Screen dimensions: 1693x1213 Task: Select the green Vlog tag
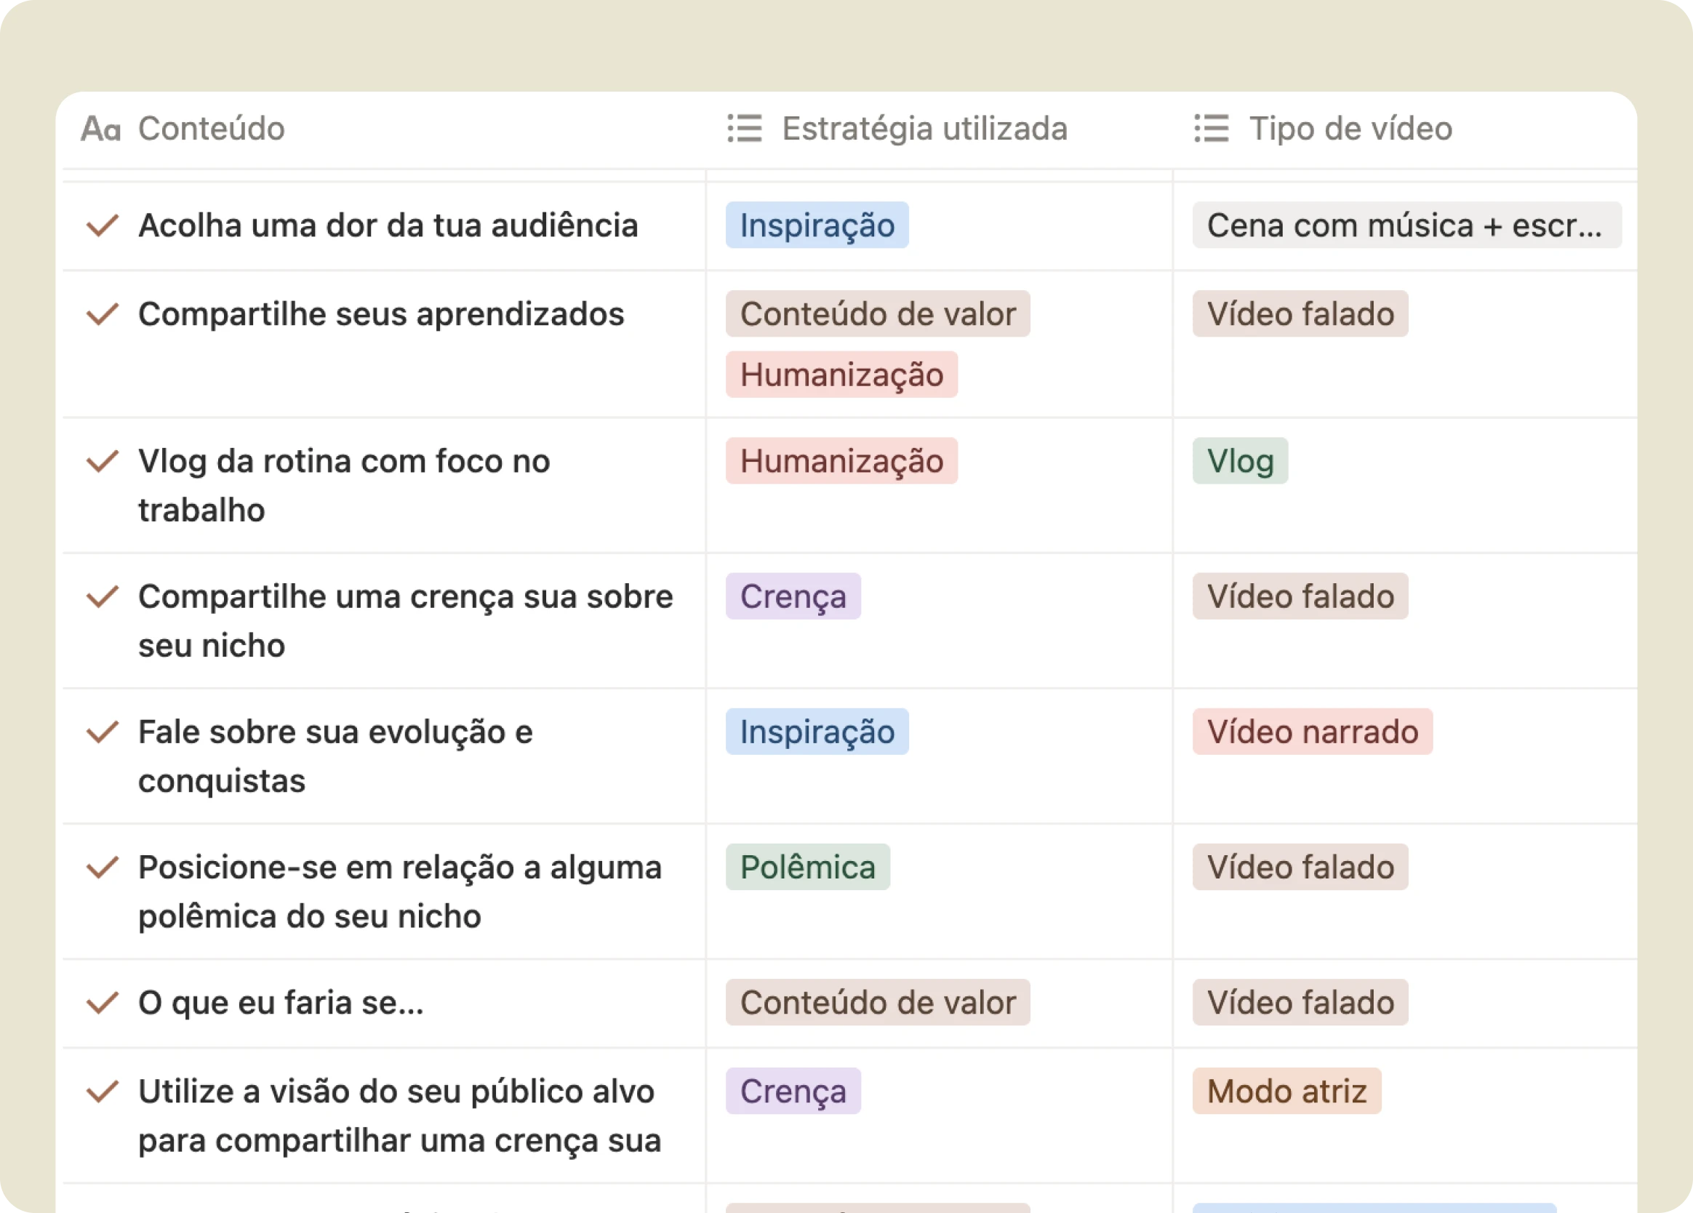1240,461
